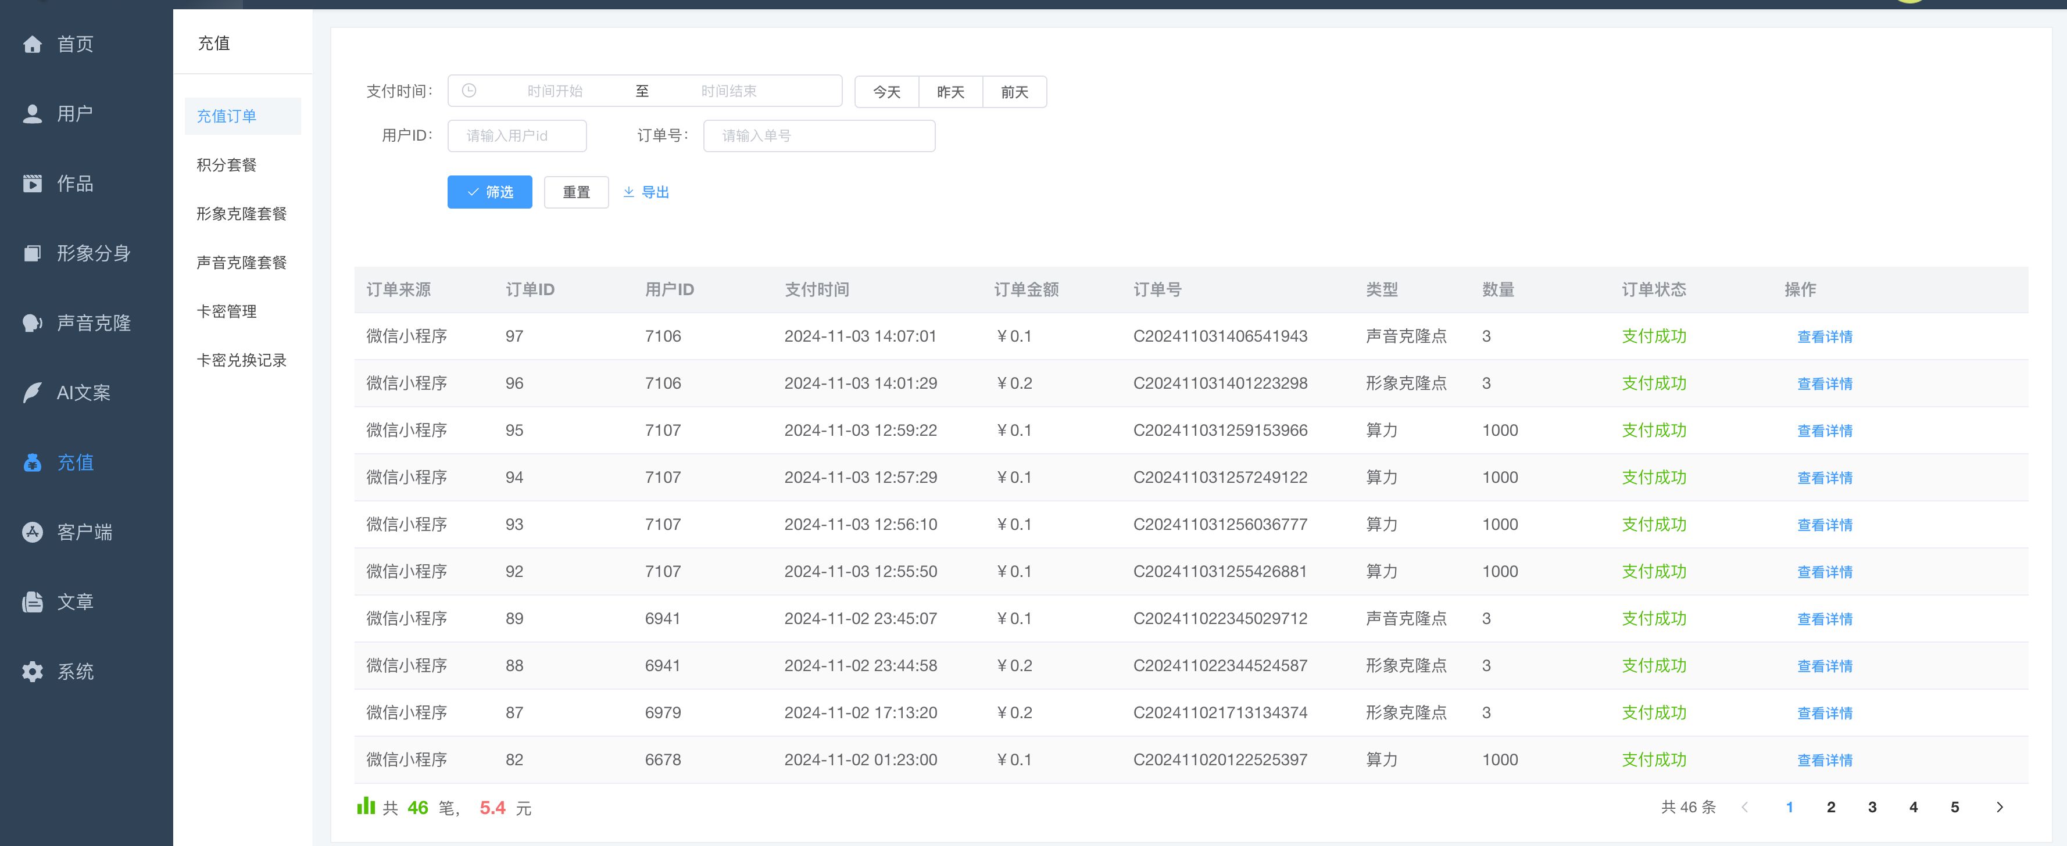Click the 重置 reset button
The width and height of the screenshot is (2067, 846).
[x=576, y=192]
